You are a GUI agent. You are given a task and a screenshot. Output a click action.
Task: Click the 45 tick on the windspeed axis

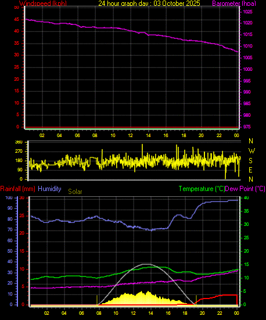(x=16, y=20)
